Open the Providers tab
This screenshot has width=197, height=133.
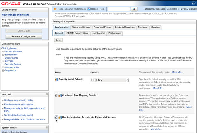[142, 27]
